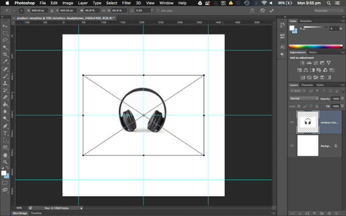Commit the transform with the checkmark
The height and width of the screenshot is (216, 346).
(271, 11)
